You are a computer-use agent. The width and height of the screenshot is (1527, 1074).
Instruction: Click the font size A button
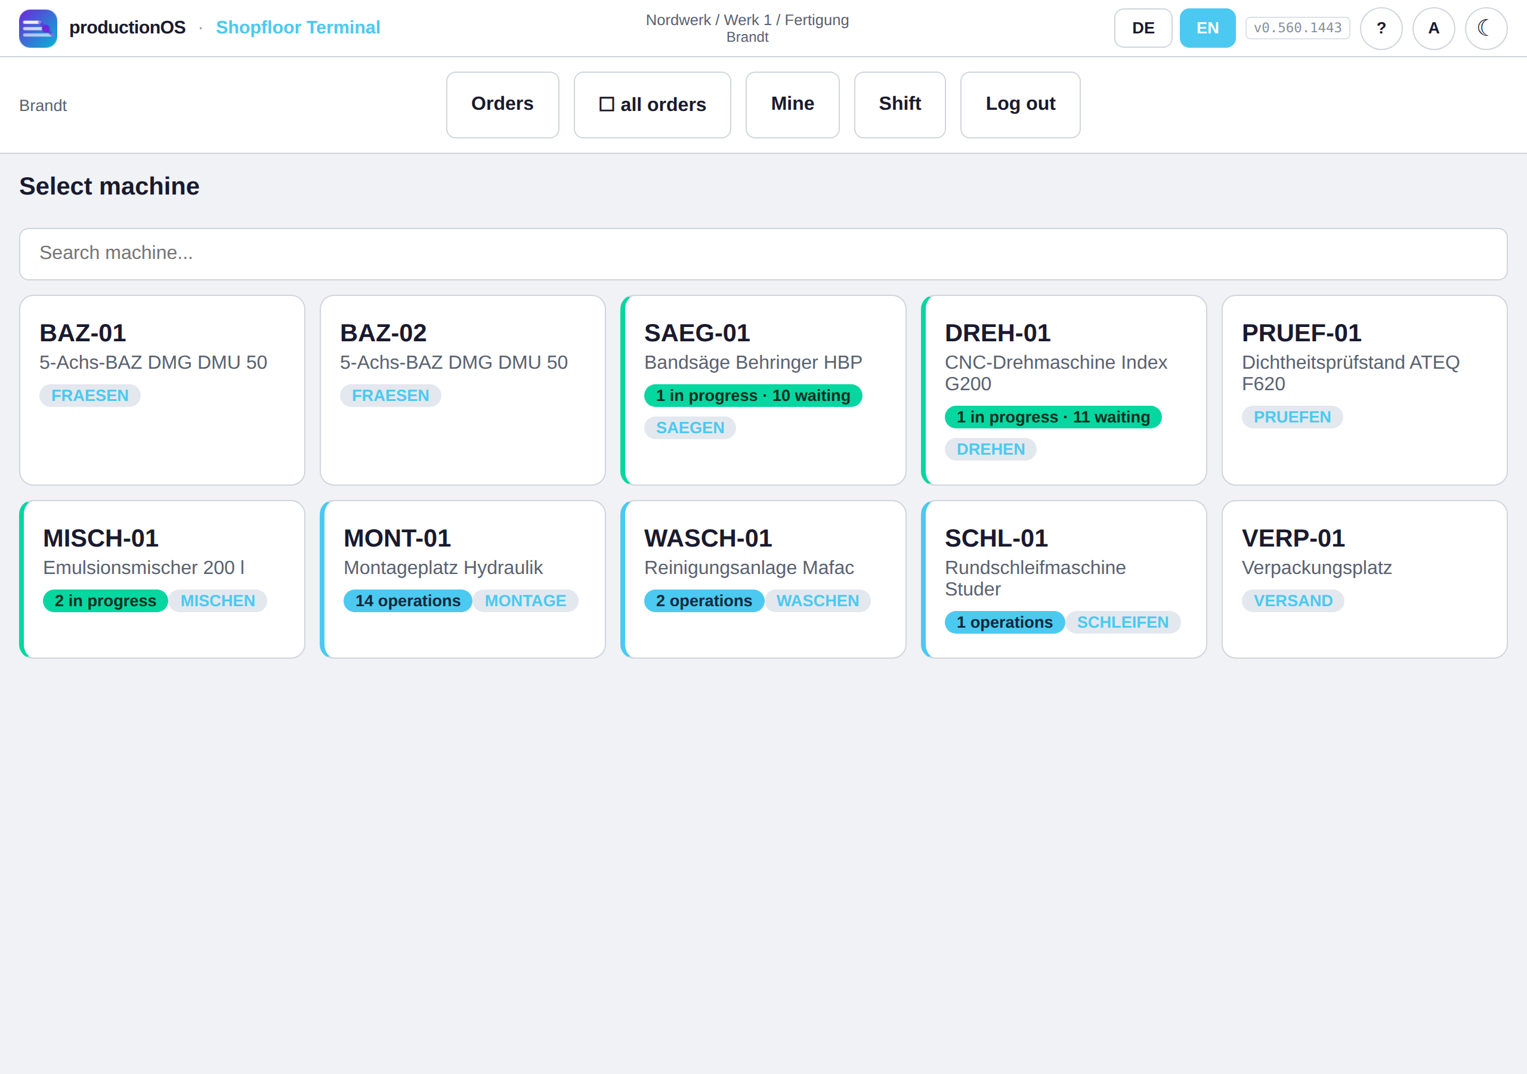(1433, 28)
